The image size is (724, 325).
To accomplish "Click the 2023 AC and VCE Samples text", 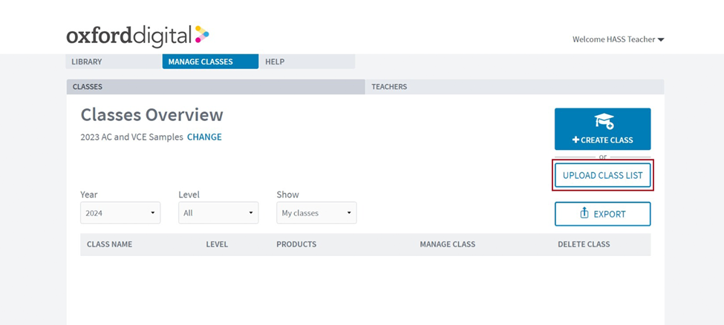I will click(131, 137).
